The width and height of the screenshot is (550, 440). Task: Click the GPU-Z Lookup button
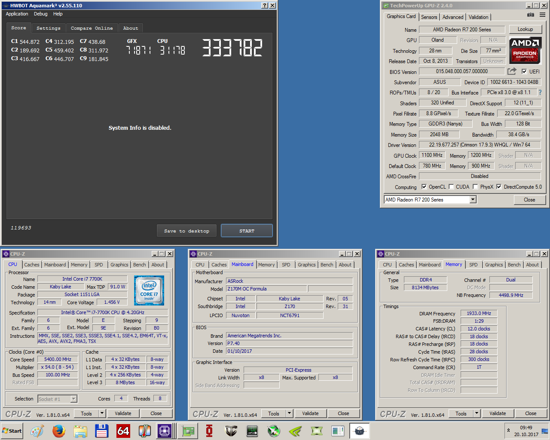[525, 29]
